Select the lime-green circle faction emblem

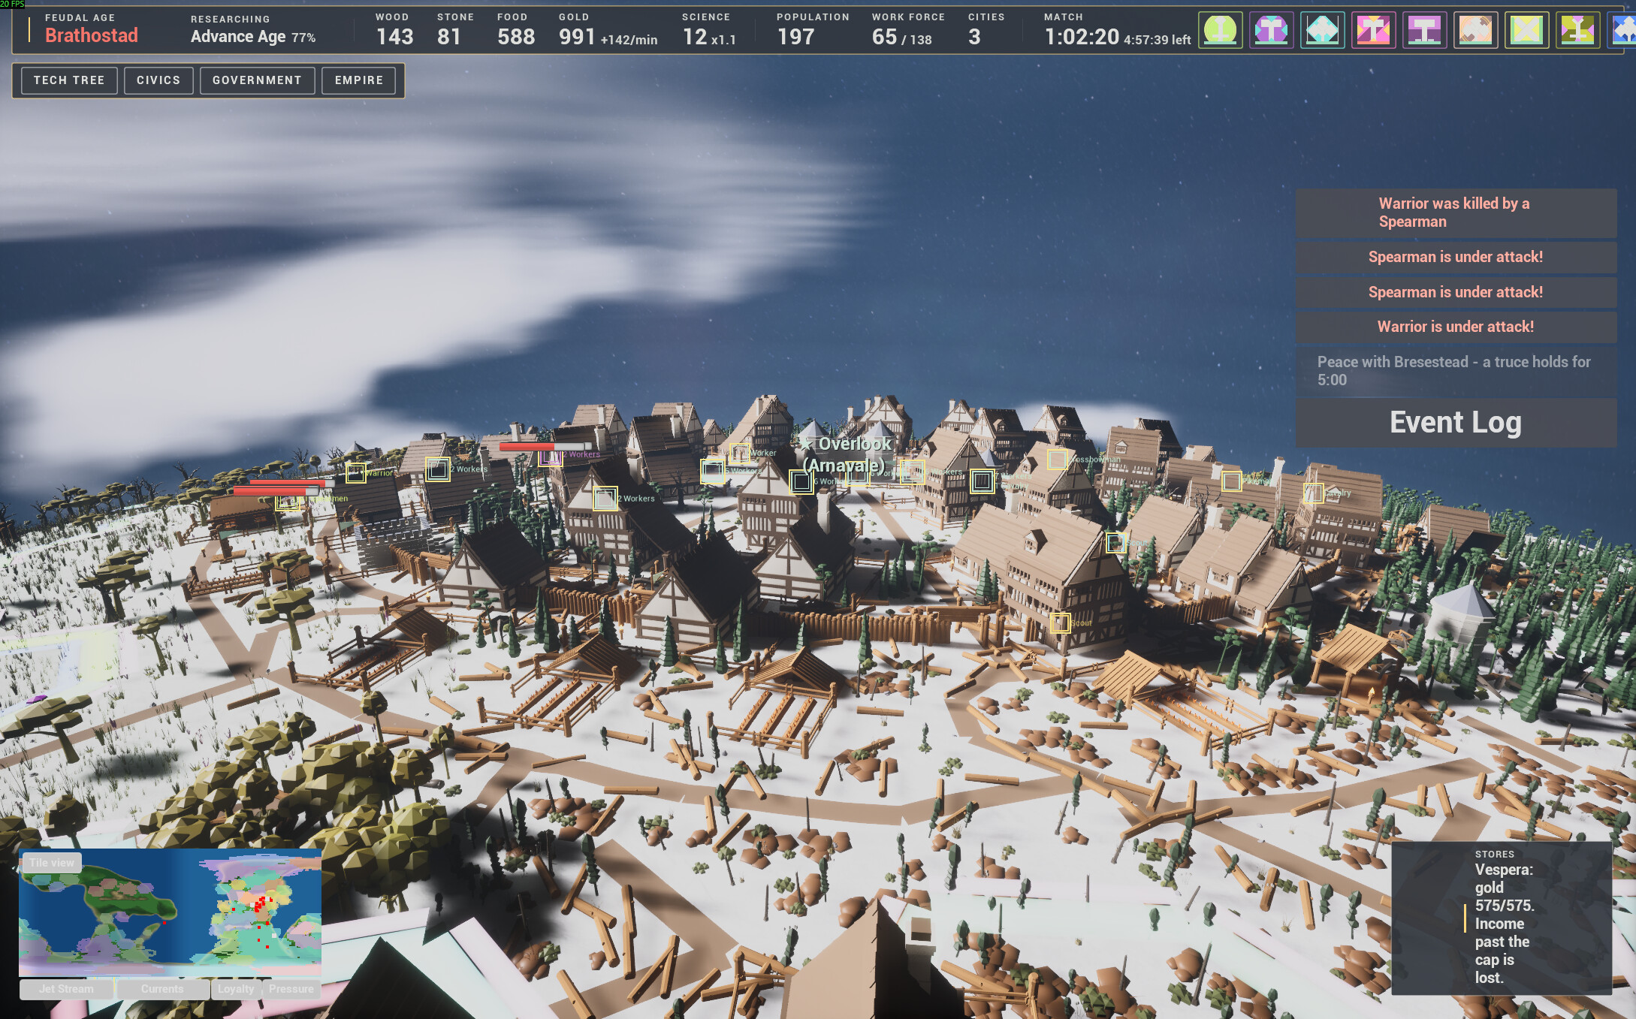point(1220,31)
